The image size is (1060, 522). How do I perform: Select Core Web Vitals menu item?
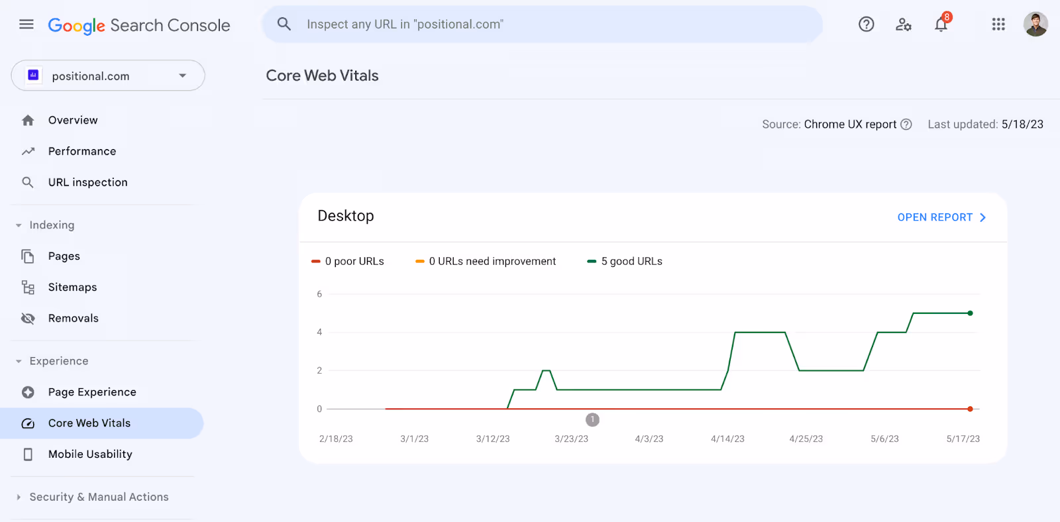(102, 423)
